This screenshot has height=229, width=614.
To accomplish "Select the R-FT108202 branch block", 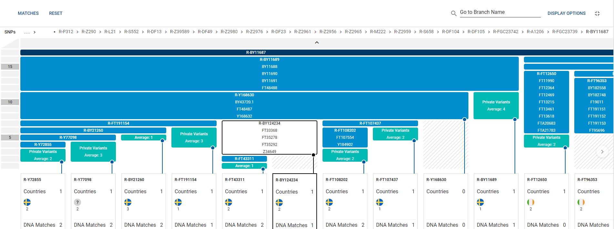I will tap(345, 138).
